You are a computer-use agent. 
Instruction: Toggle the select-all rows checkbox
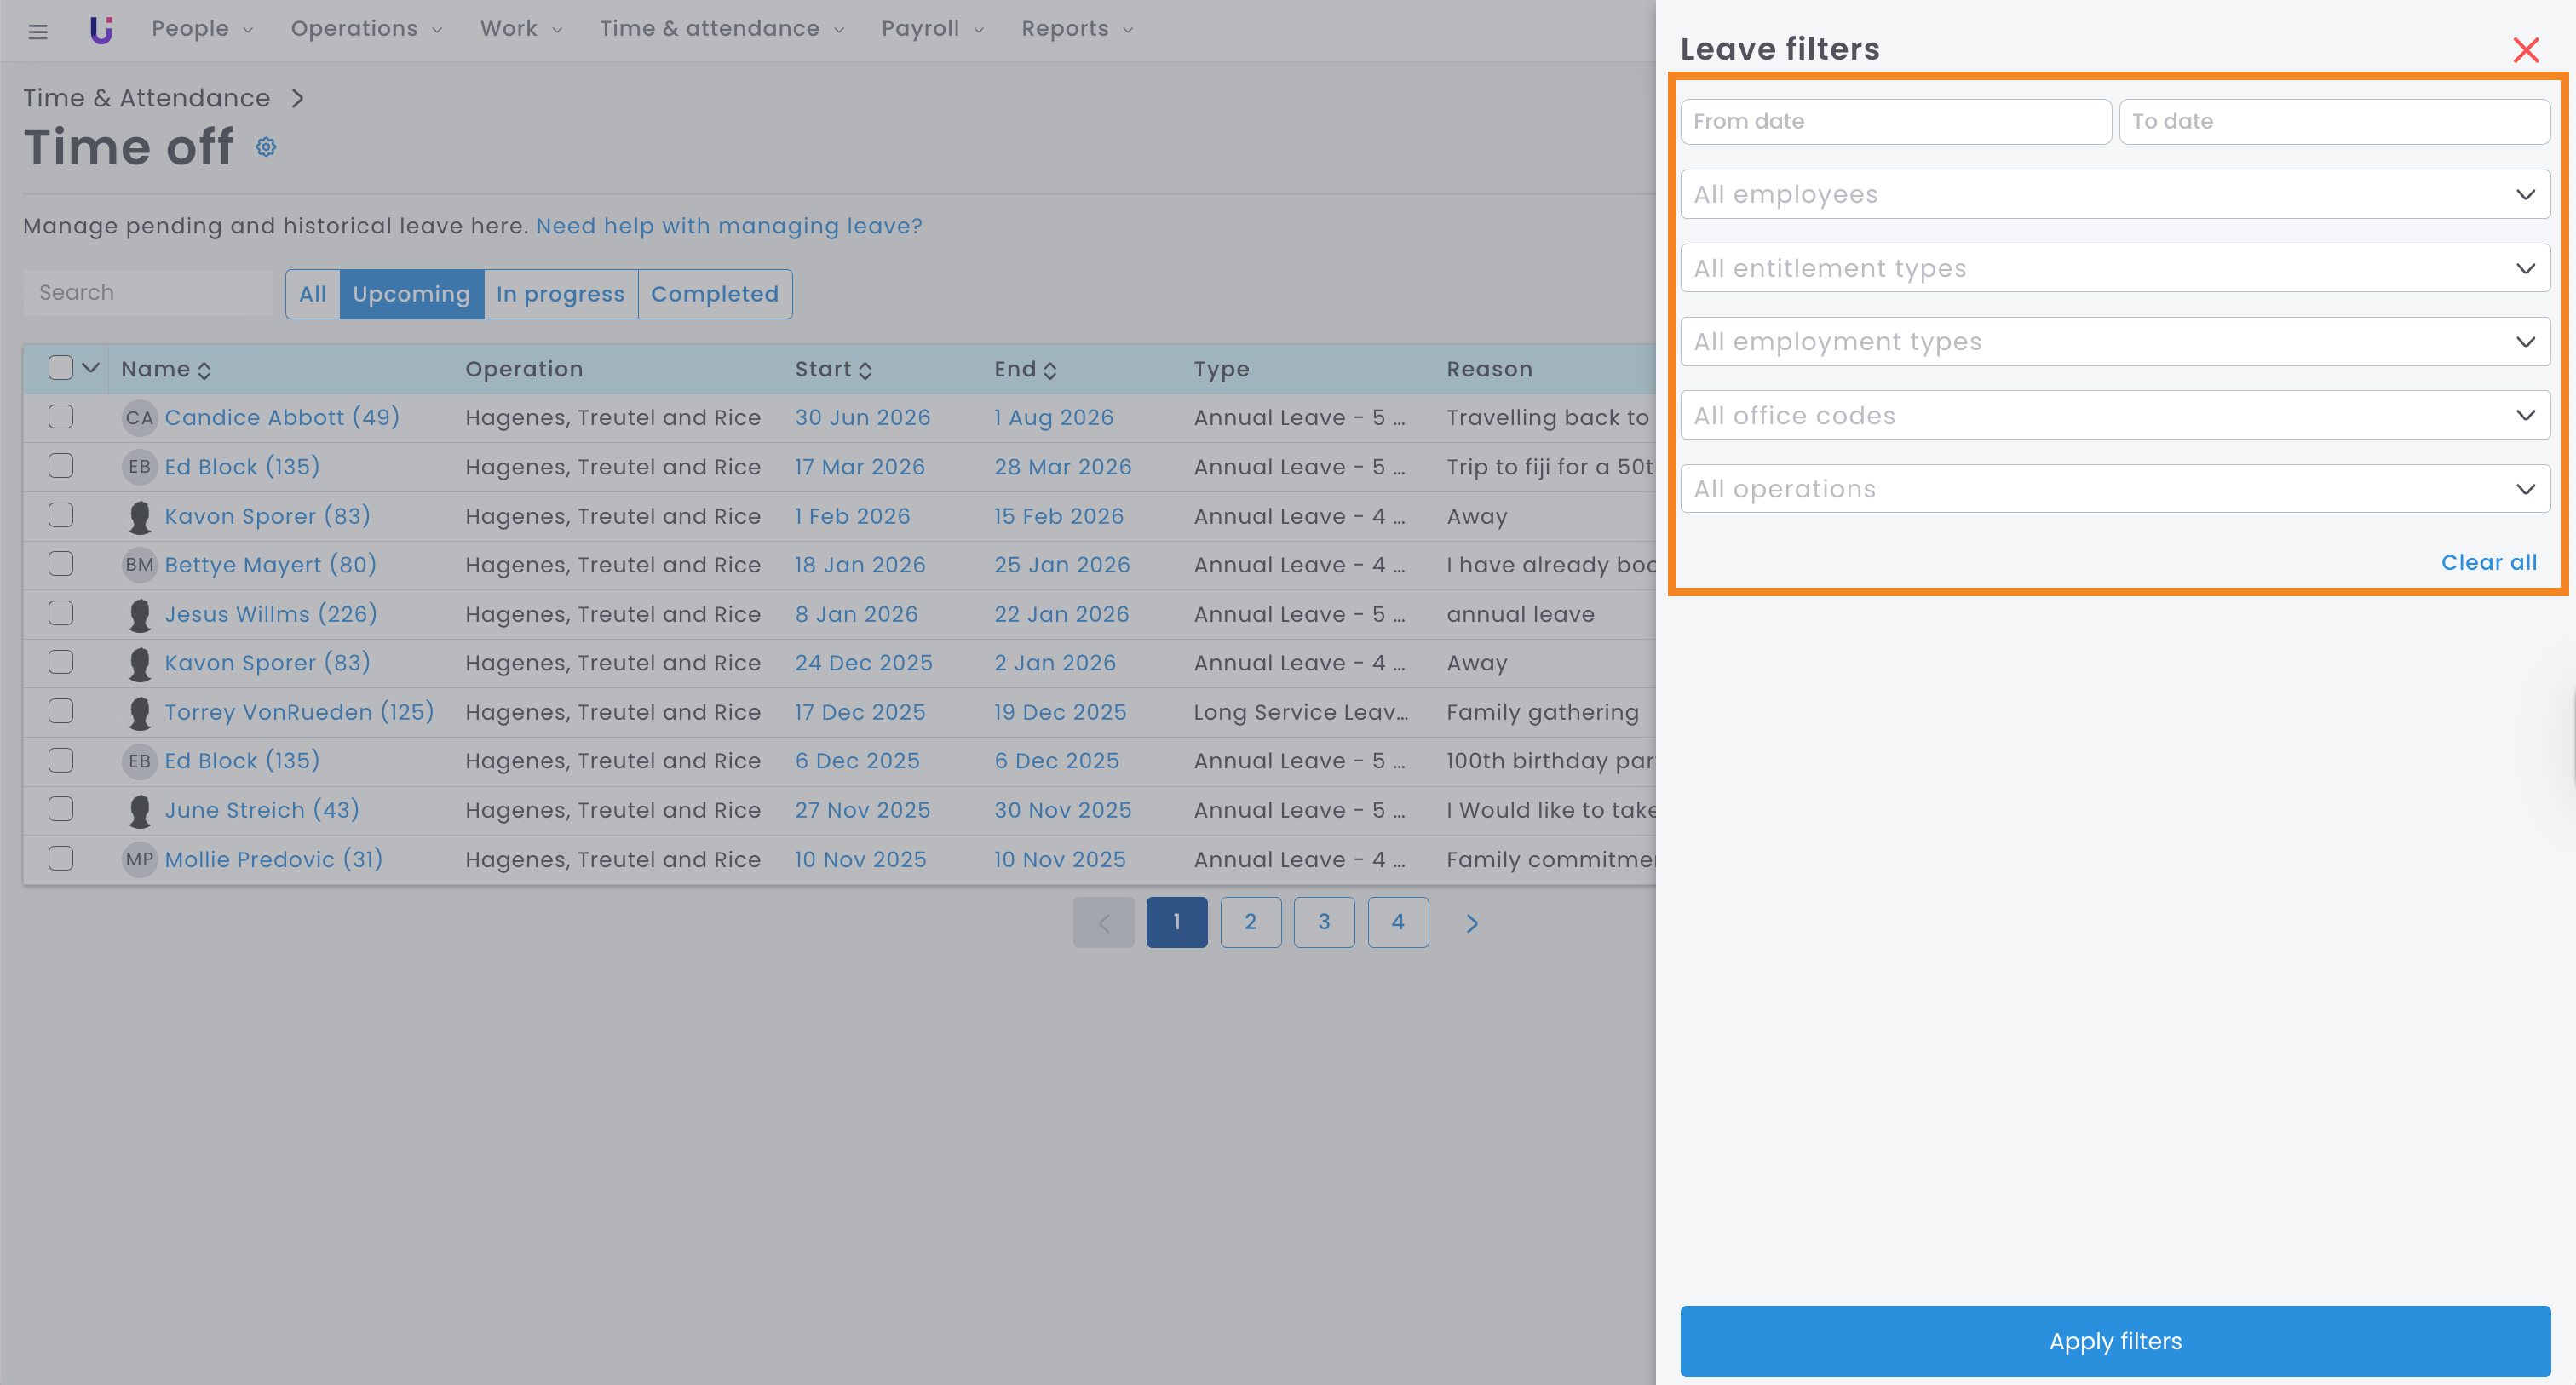tap(61, 368)
